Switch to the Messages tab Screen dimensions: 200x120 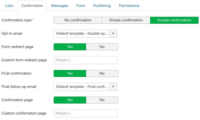59,5
